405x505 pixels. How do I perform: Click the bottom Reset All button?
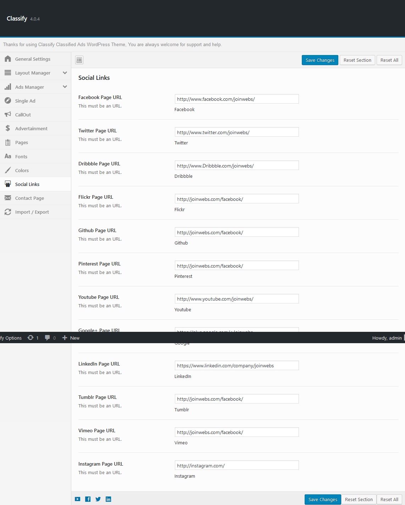click(389, 499)
